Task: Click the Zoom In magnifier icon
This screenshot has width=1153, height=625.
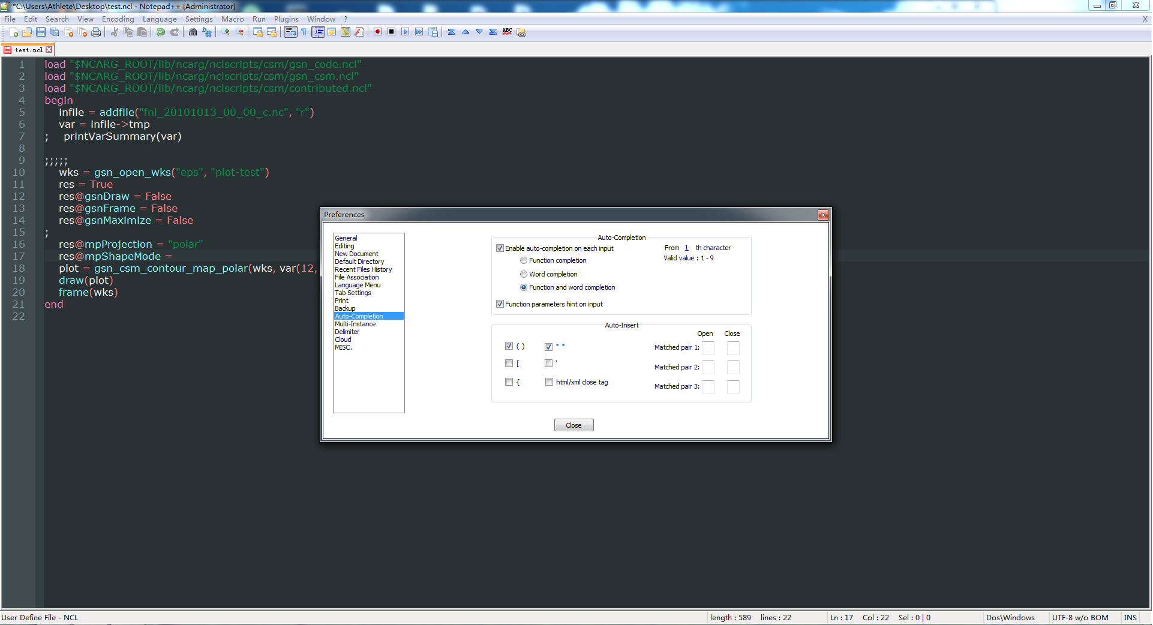Action: pos(226,32)
